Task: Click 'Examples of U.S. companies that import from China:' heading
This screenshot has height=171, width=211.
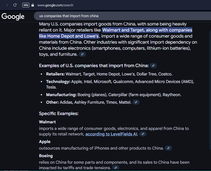Action: 94,66
